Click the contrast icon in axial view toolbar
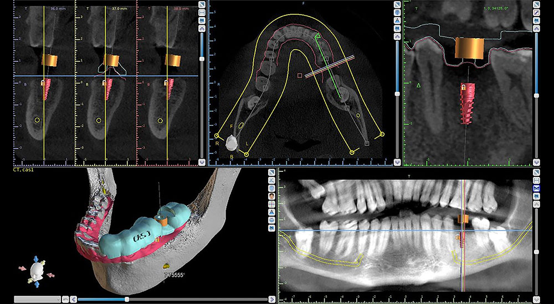The height and width of the screenshot is (304, 554). point(397,4)
